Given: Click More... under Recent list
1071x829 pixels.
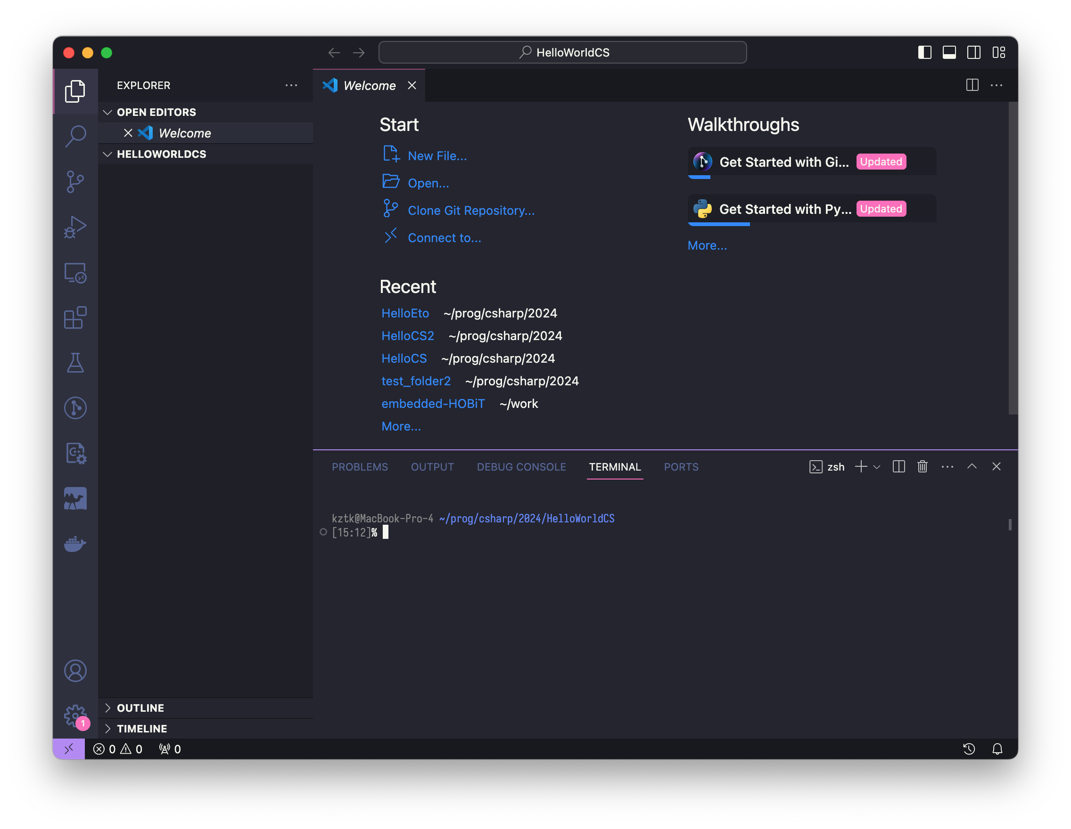Looking at the screenshot, I should pyautogui.click(x=401, y=426).
